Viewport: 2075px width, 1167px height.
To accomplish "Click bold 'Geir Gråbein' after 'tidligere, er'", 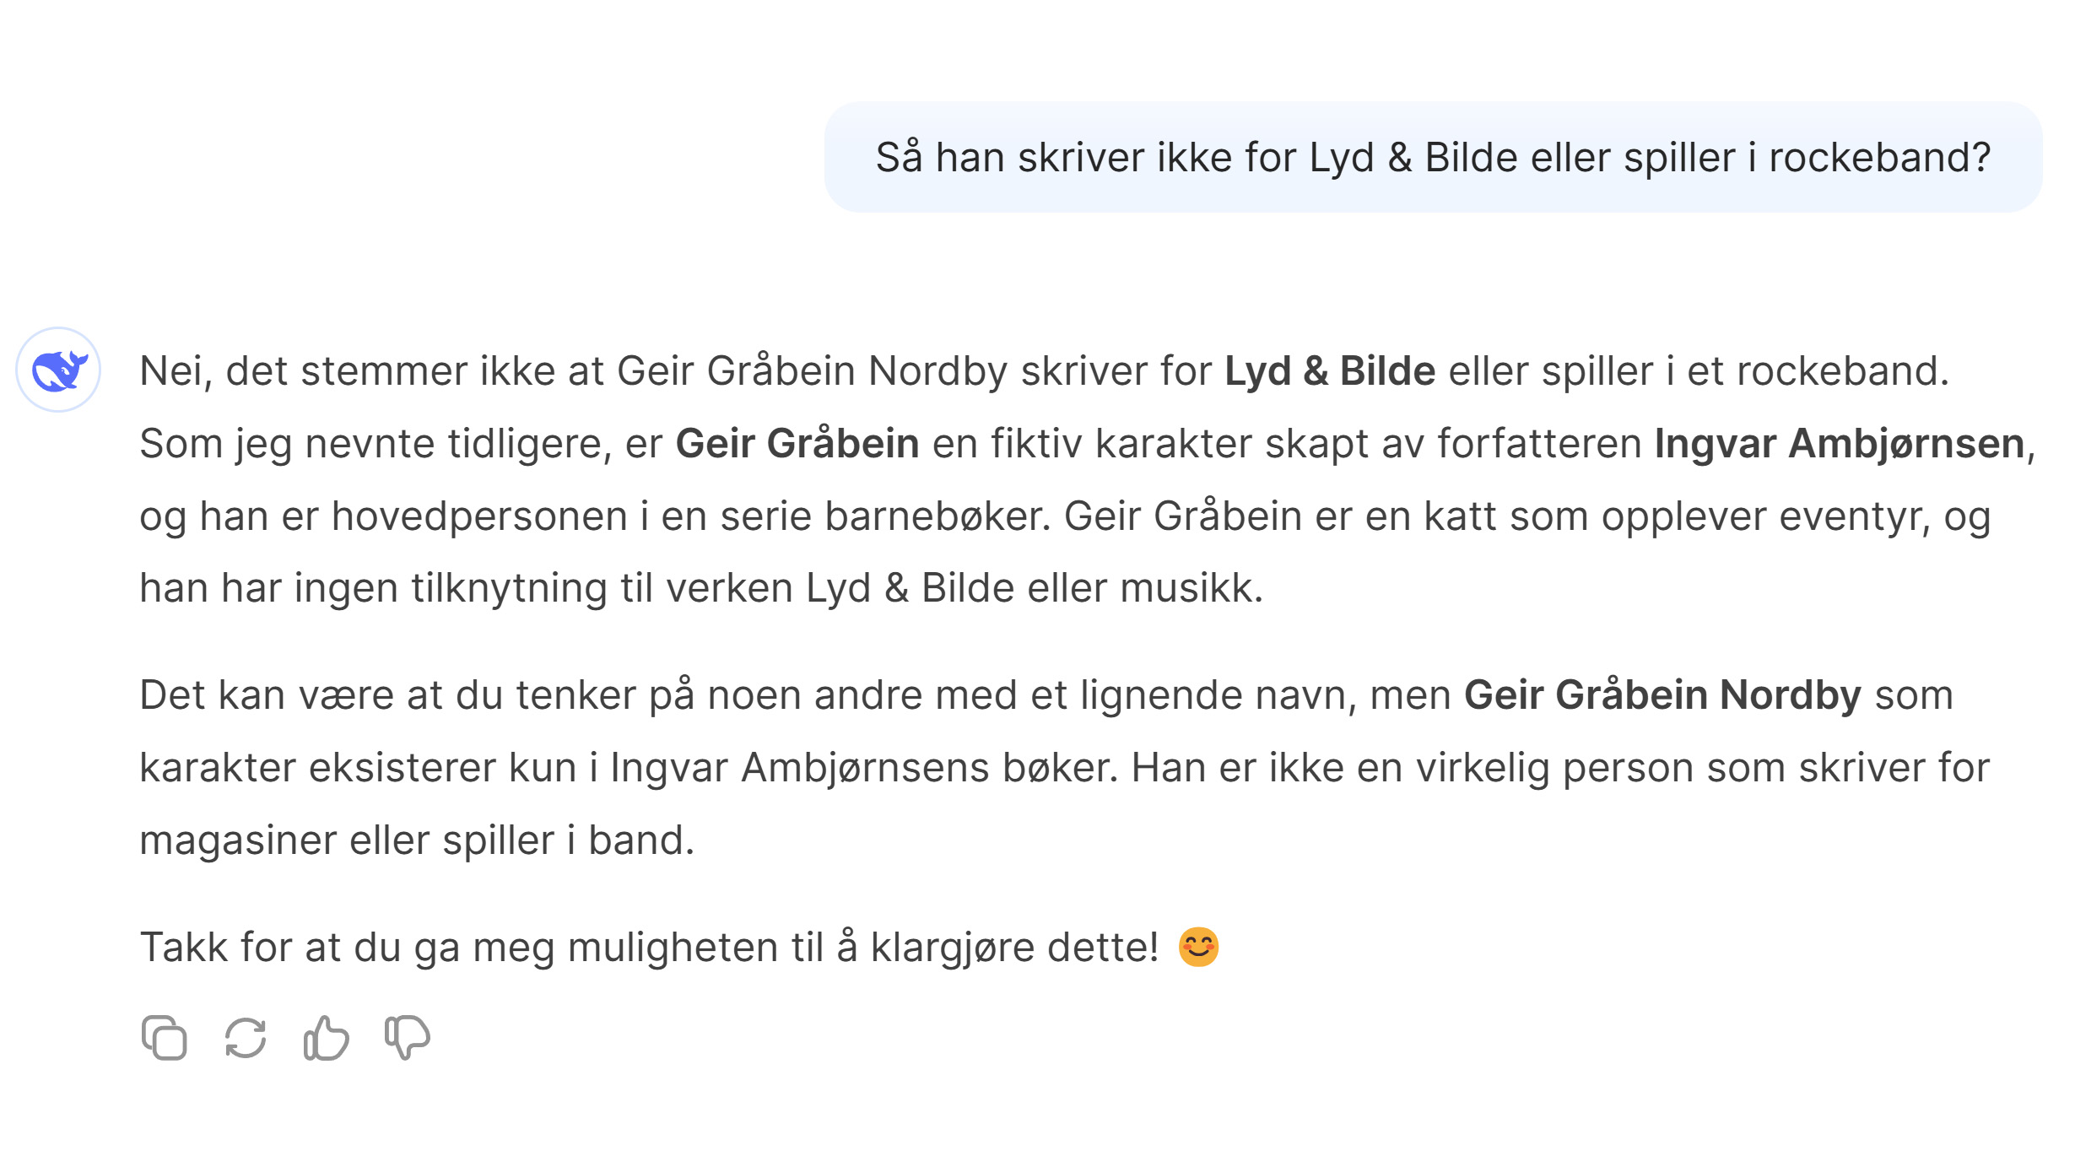I will point(797,444).
